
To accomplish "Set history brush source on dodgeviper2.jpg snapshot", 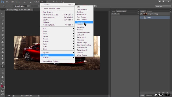I will click(141, 14).
